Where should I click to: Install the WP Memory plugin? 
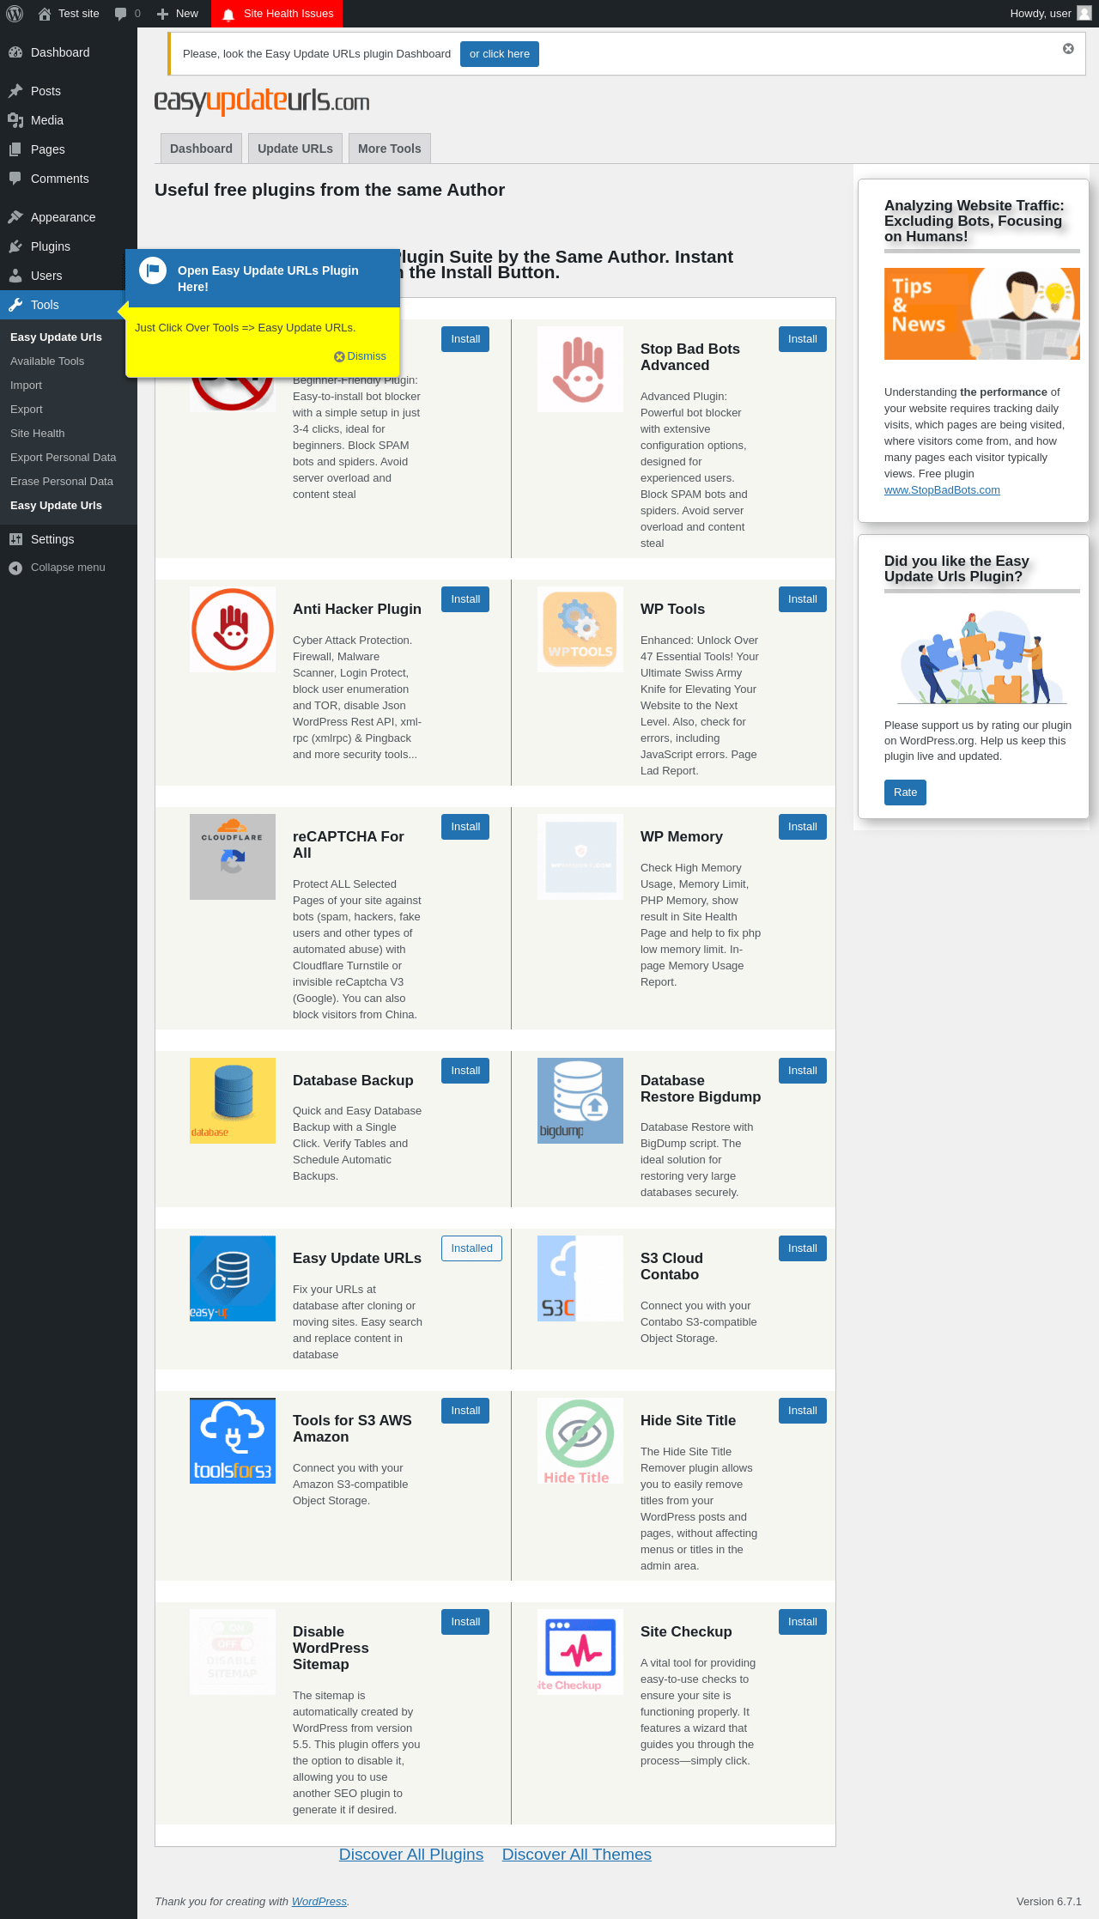click(803, 827)
